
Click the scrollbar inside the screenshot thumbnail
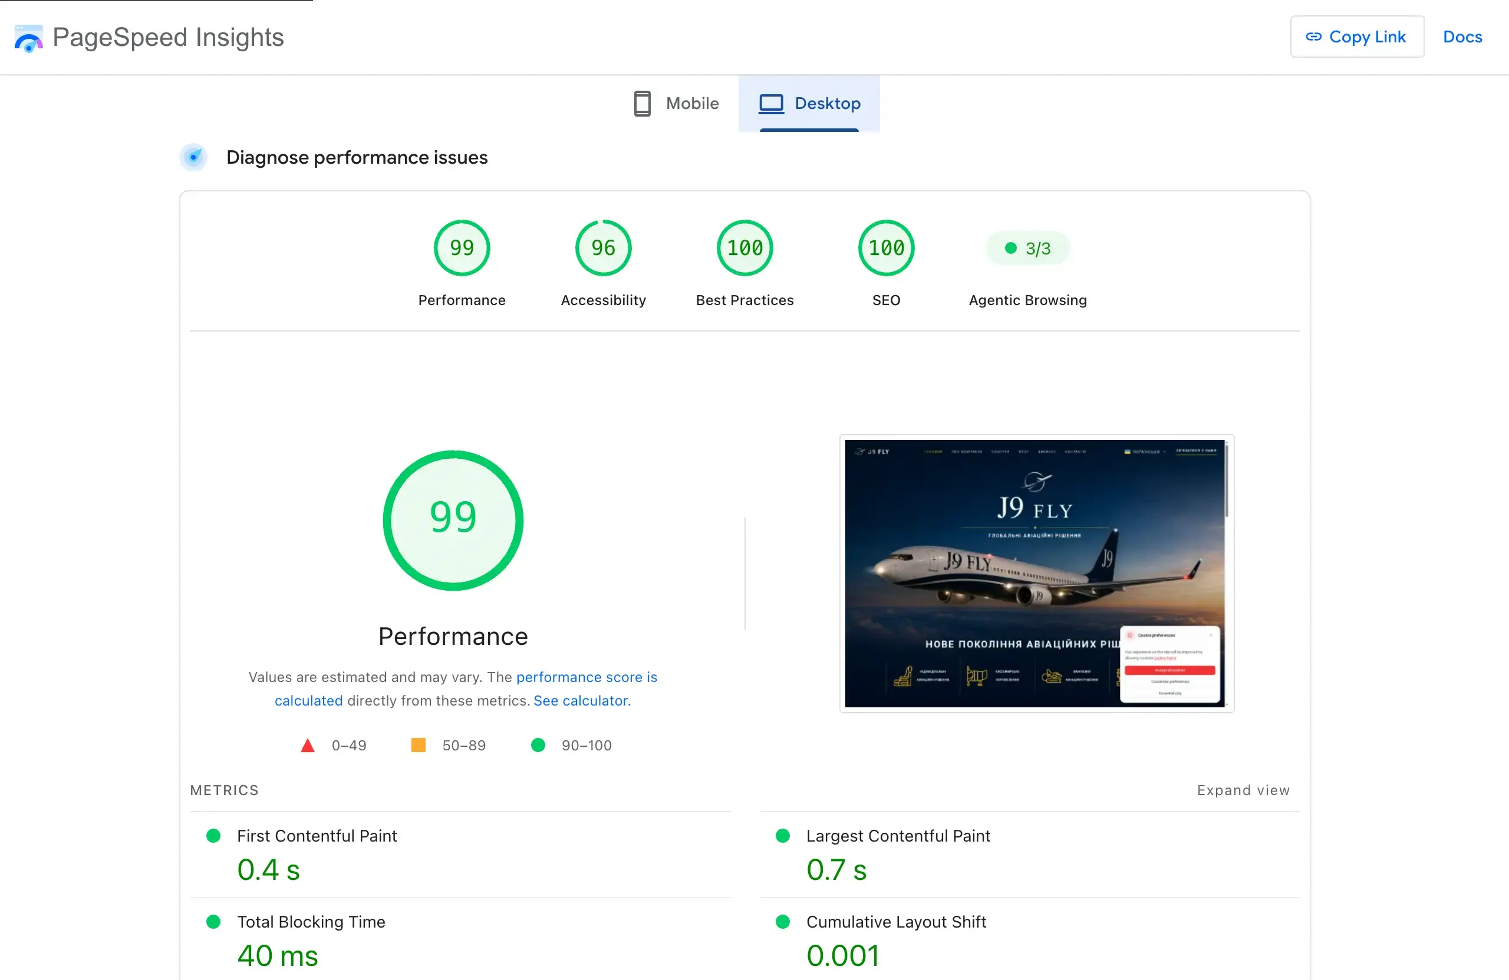pyautogui.click(x=1227, y=479)
